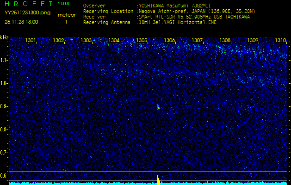Select the 1306 time marker
Screen dimensions: 291x185
tap(170, 41)
